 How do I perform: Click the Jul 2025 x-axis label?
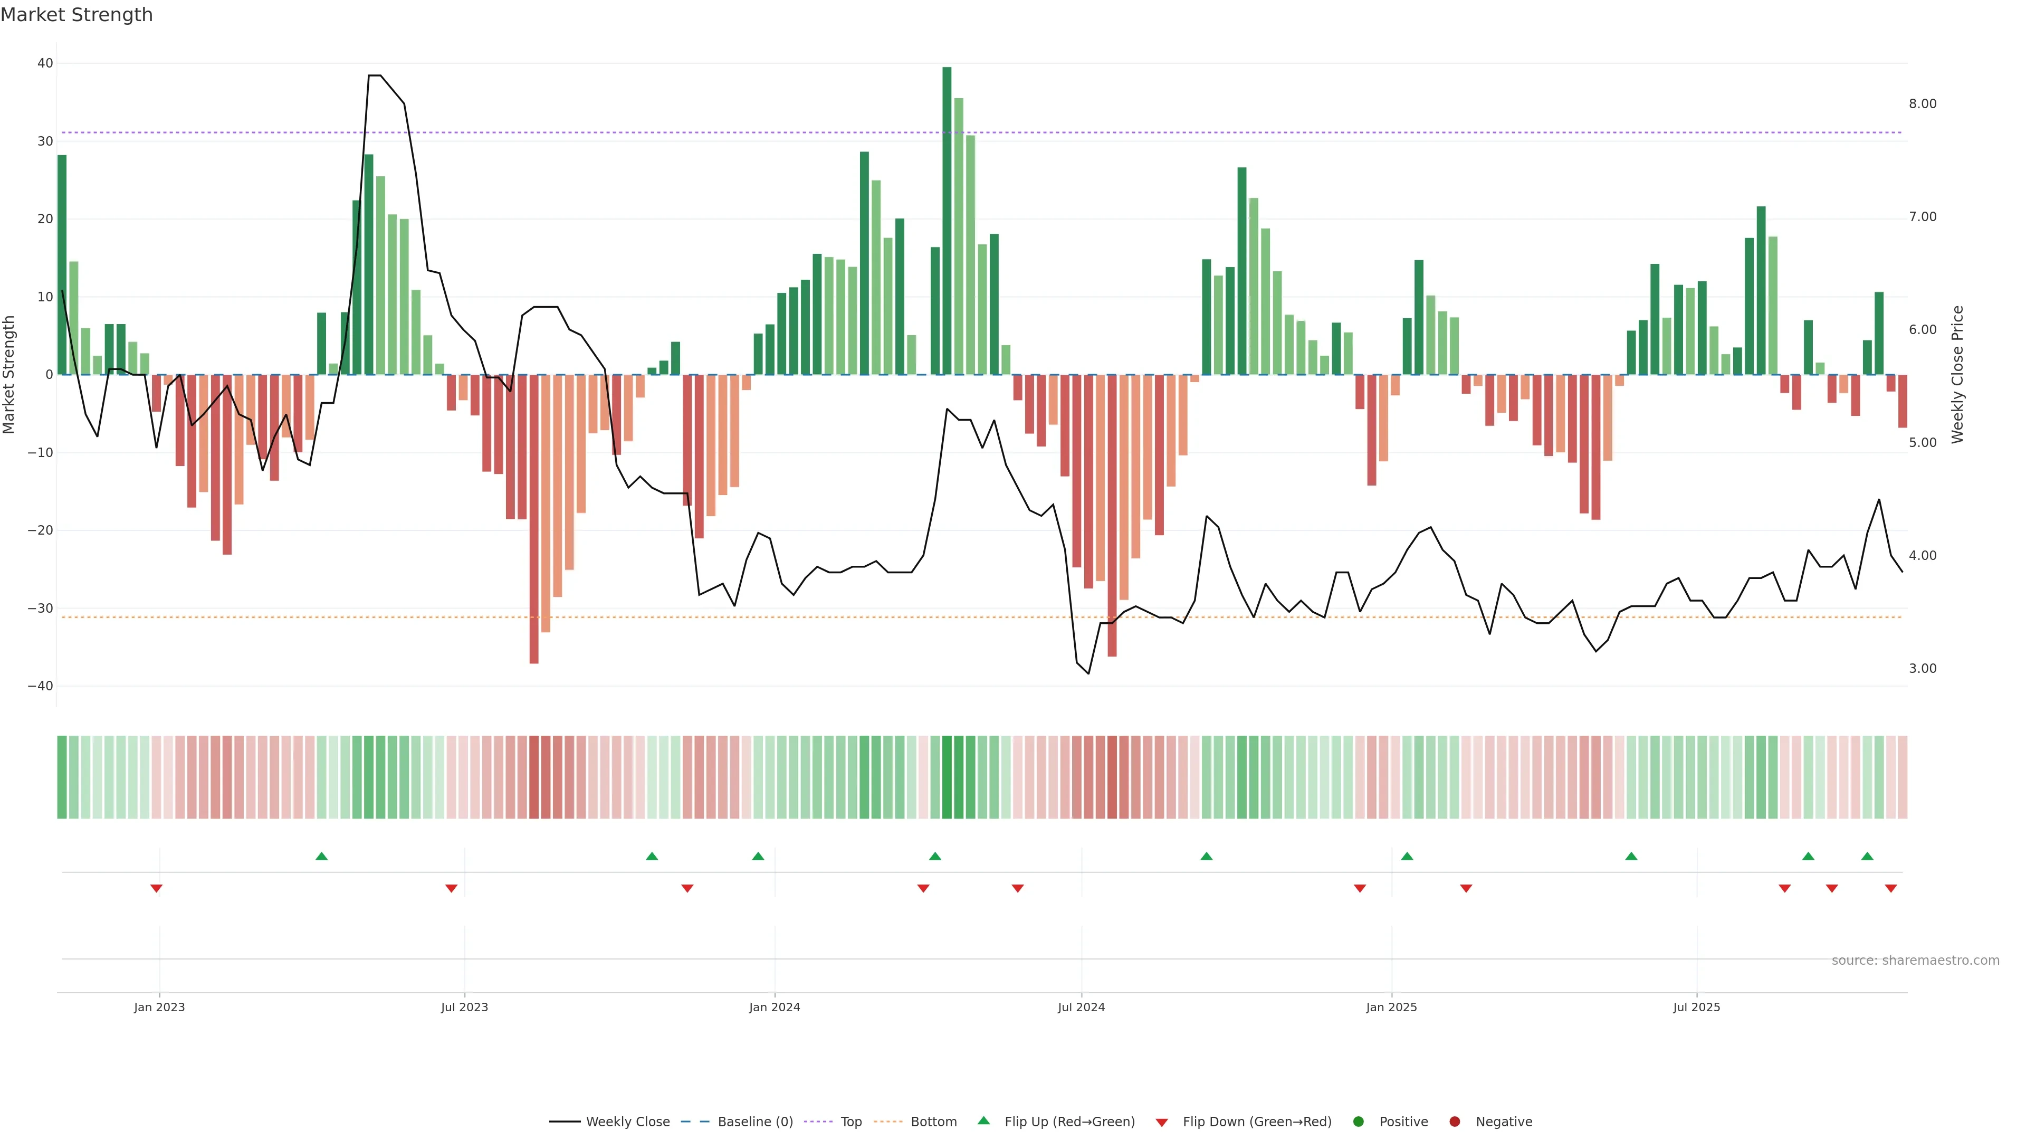pyautogui.click(x=1696, y=1007)
